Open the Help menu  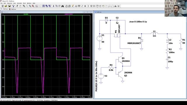34,3
